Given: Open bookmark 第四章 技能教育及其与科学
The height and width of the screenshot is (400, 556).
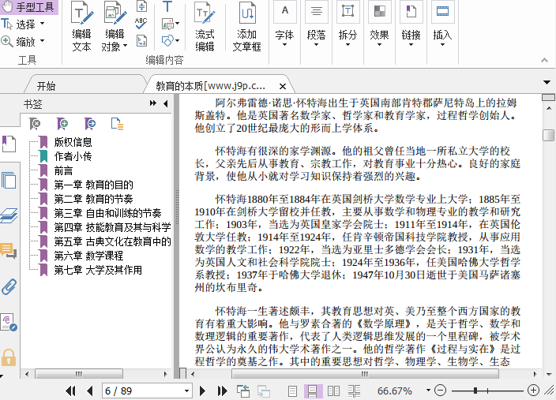Looking at the screenshot, I should [112, 227].
